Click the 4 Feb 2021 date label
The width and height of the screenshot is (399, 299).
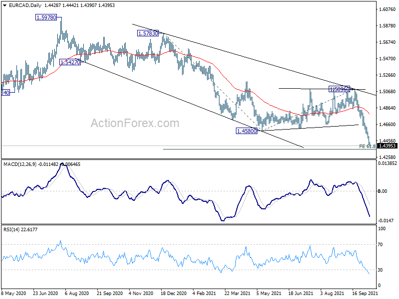[x=204, y=294]
